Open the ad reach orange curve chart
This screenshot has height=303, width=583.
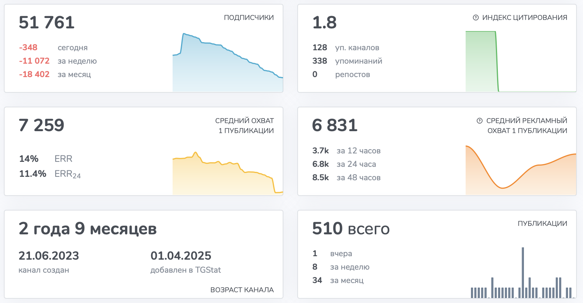coord(521,170)
